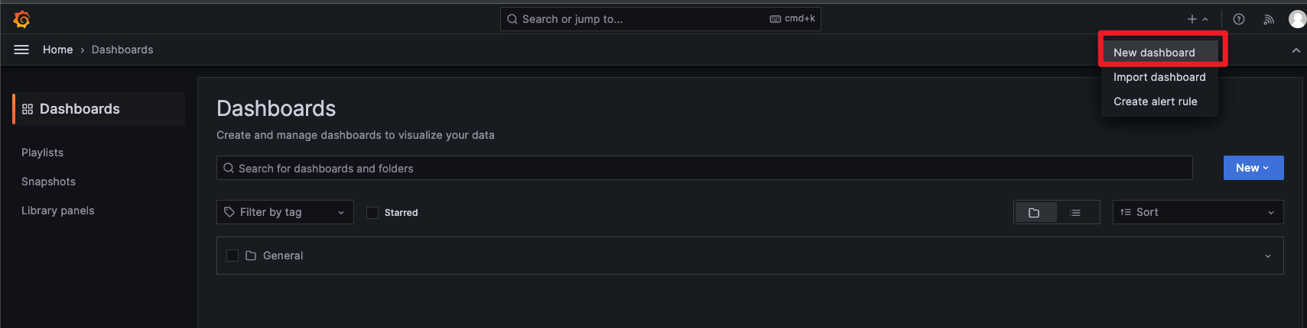This screenshot has width=1307, height=328.
Task: Open the Filter by tag dropdown
Action: [x=284, y=212]
